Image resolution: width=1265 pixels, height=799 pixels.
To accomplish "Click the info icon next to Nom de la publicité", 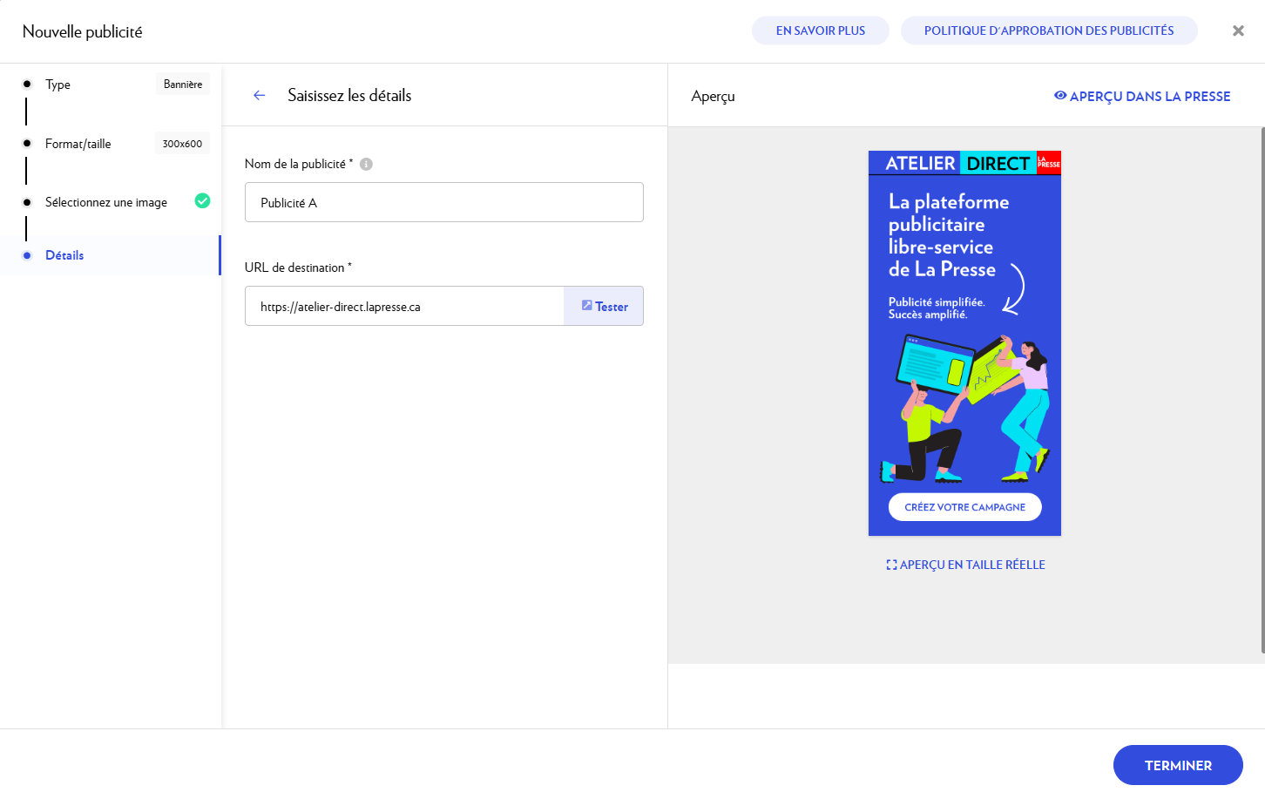I will pos(366,165).
